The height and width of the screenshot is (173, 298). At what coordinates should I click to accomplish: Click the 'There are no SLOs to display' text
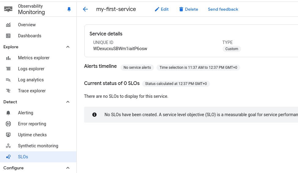click(126, 96)
